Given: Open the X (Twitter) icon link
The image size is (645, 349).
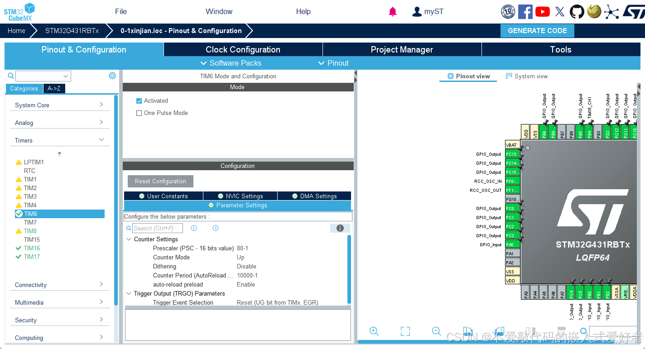Looking at the screenshot, I should [560, 12].
